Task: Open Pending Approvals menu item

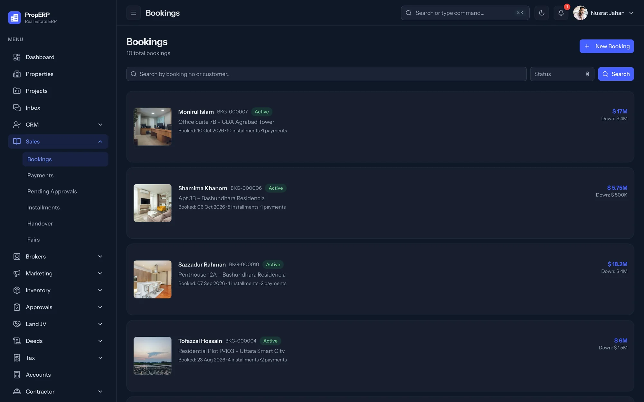Action: coord(52,191)
